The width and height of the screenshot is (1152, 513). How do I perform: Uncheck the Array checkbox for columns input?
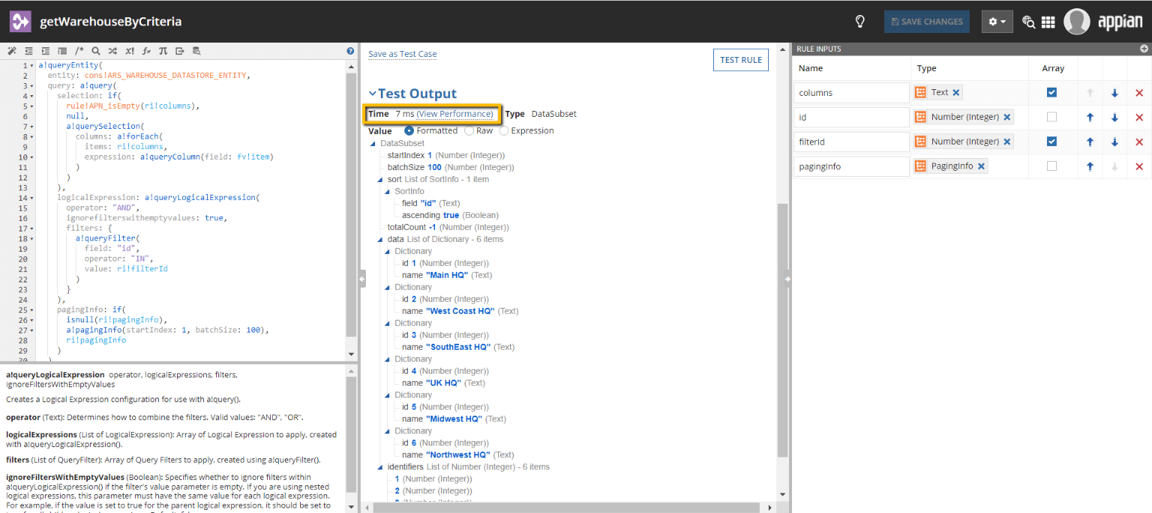(1051, 92)
